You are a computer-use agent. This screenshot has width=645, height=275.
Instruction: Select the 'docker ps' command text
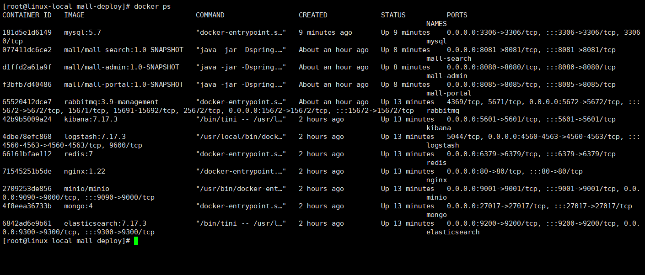click(x=152, y=6)
